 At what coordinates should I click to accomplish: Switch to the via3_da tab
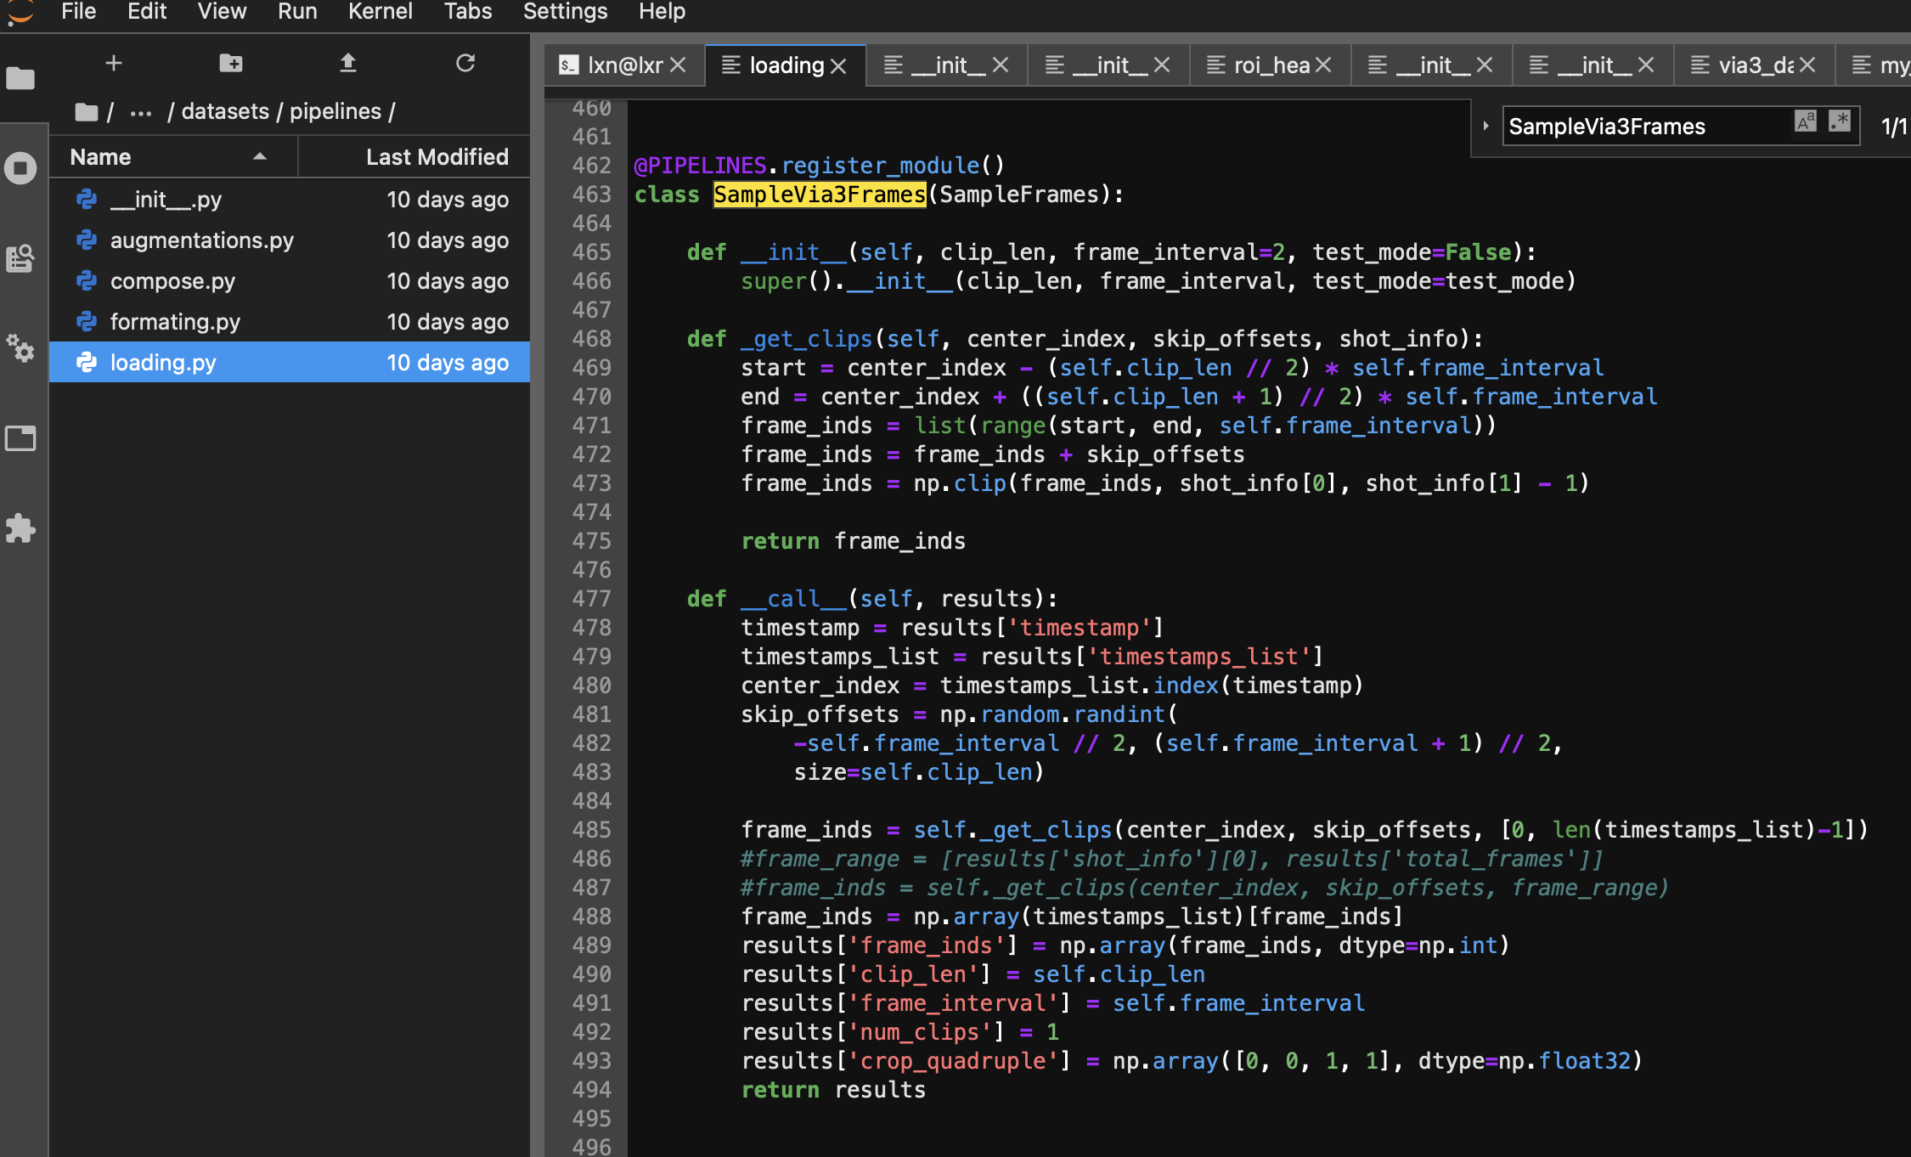point(1756,65)
